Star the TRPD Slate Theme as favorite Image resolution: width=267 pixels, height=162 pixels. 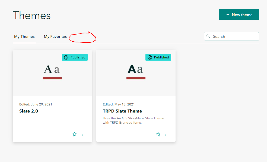(x=158, y=134)
